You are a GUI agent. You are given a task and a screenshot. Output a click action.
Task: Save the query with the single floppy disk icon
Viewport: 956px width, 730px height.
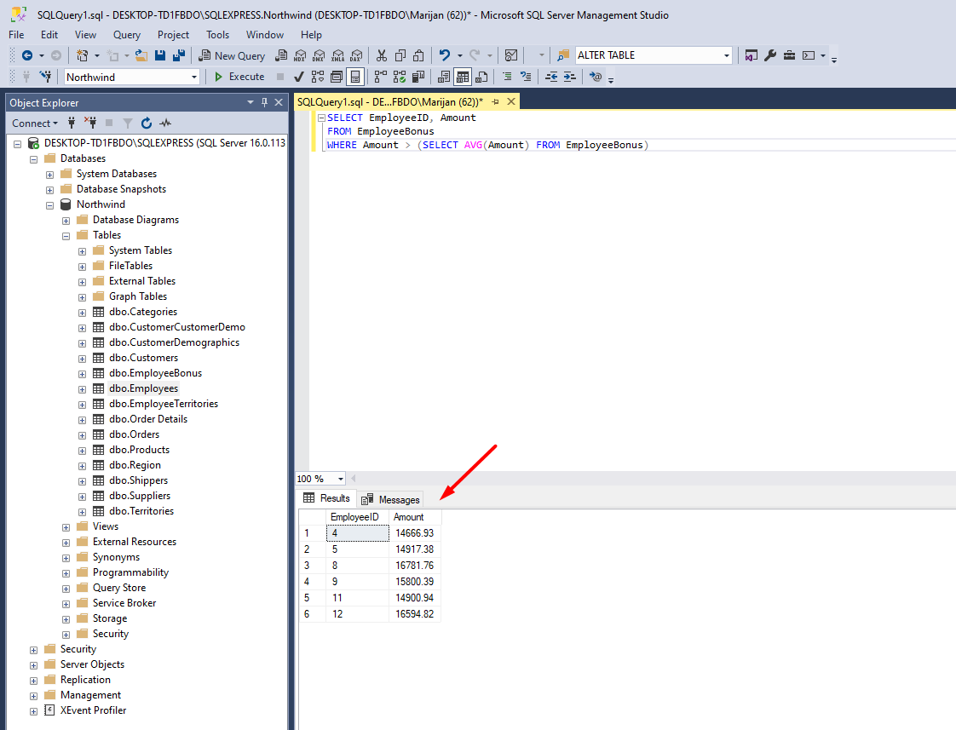(x=159, y=55)
